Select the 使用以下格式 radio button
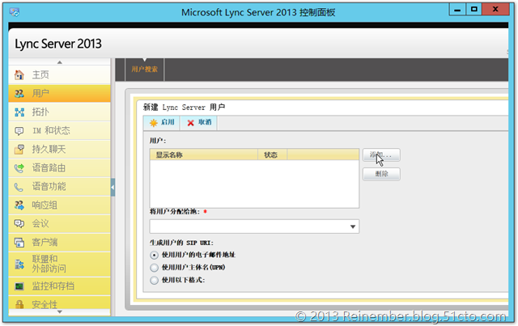 pyautogui.click(x=155, y=280)
